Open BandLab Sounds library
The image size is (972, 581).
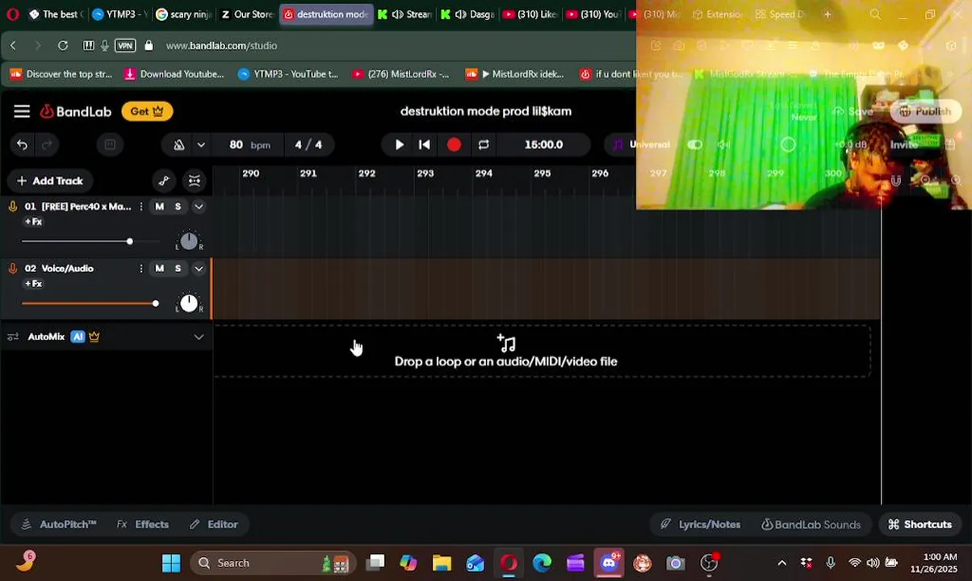(811, 525)
